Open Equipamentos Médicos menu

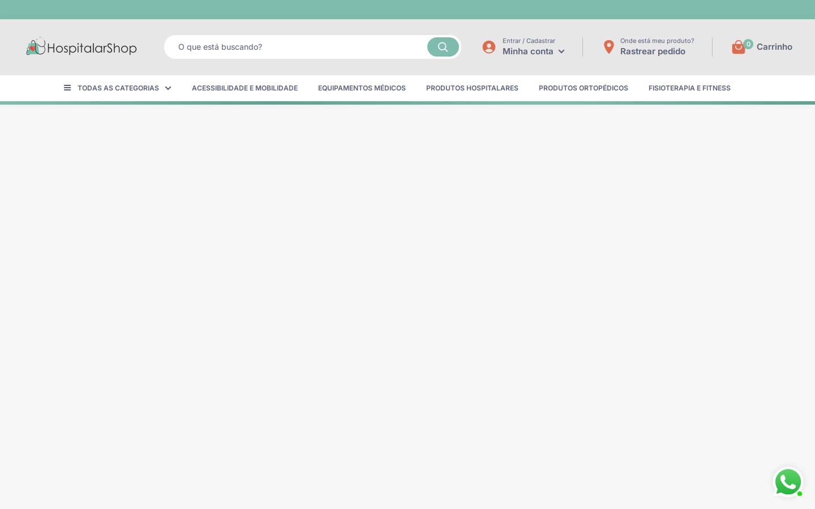[x=362, y=88]
